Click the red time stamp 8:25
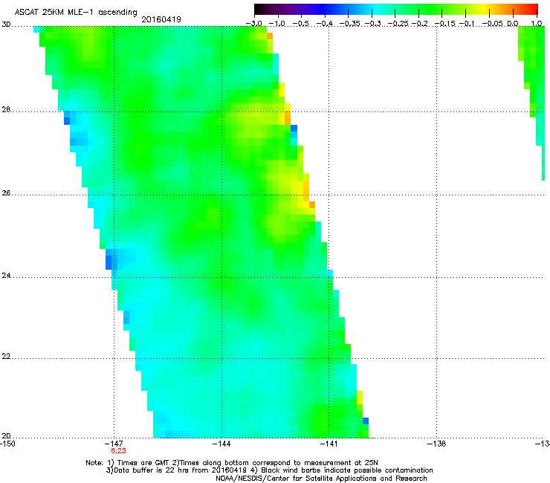The image size is (550, 483). click(x=119, y=451)
